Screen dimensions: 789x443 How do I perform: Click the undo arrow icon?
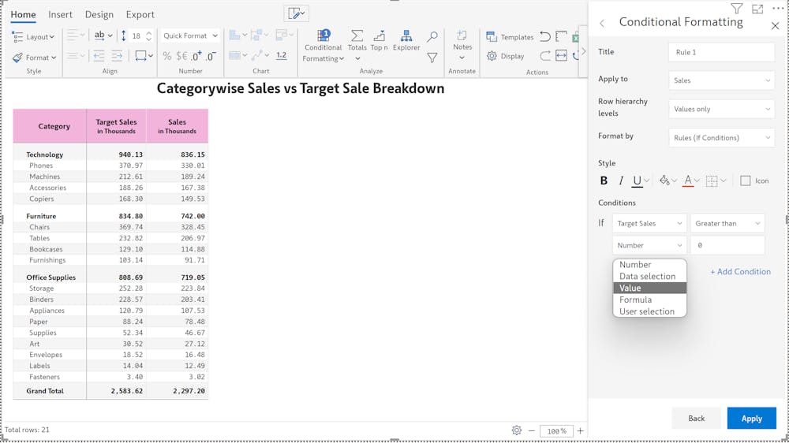point(545,36)
